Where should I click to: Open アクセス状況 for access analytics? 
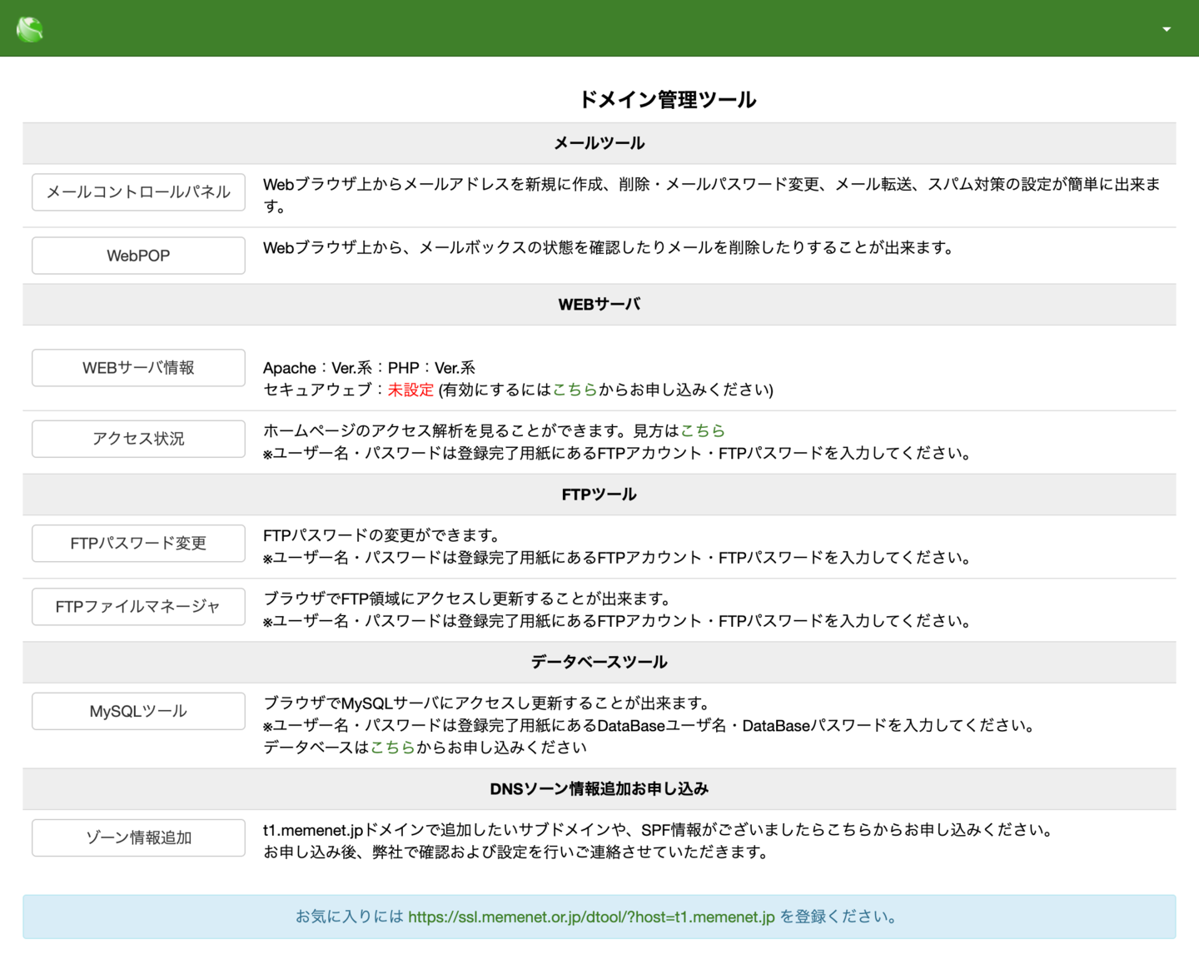[x=137, y=439]
